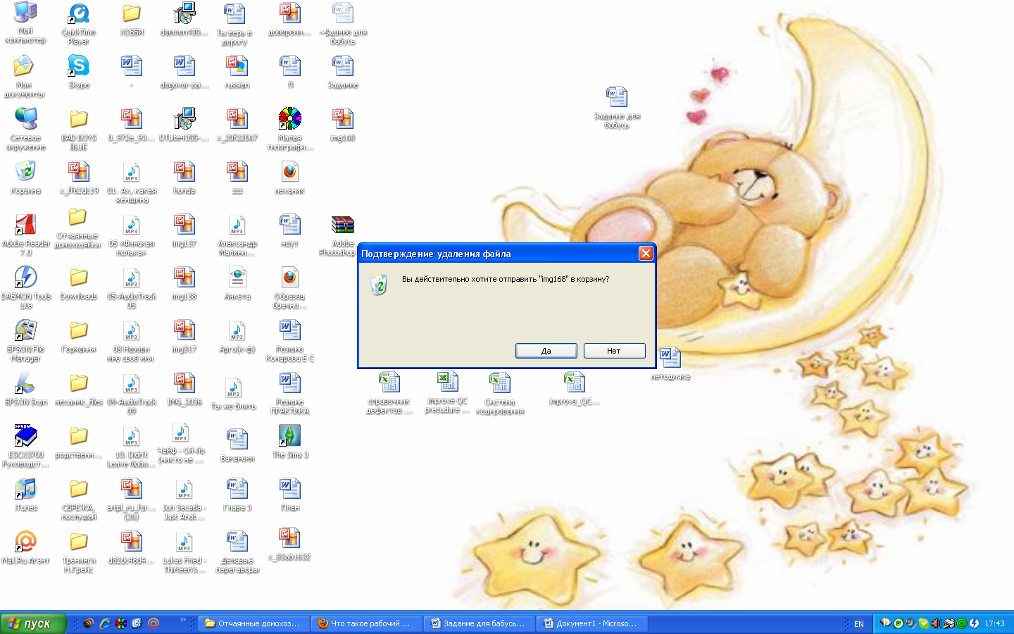Select the Вакансия Word document icon
The image size is (1014, 634).
coord(237,446)
